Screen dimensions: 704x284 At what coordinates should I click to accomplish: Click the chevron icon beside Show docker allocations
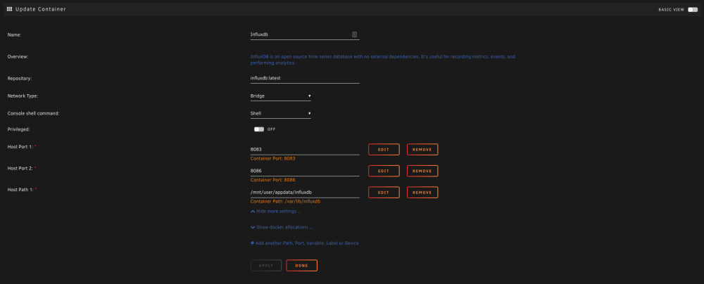coord(253,228)
